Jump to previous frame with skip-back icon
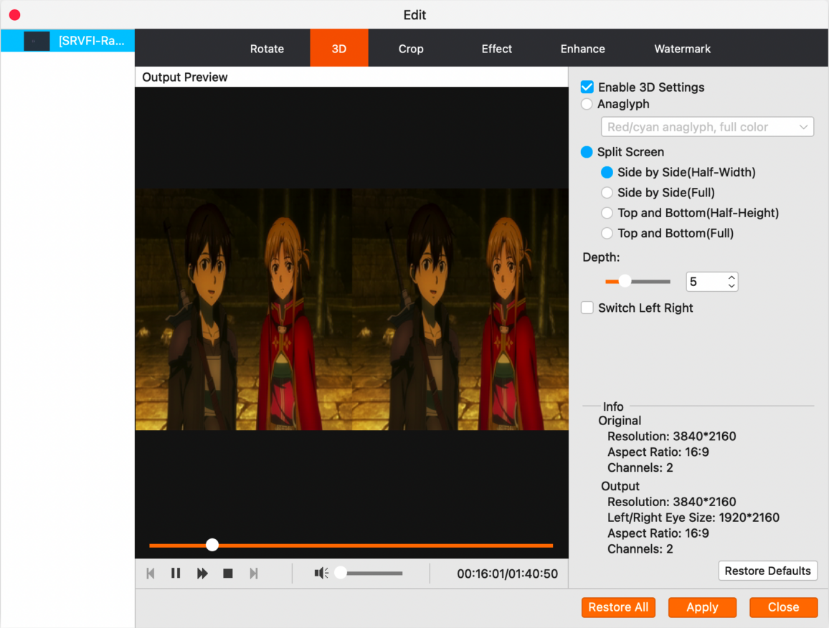Viewport: 829px width, 628px height. tap(151, 574)
